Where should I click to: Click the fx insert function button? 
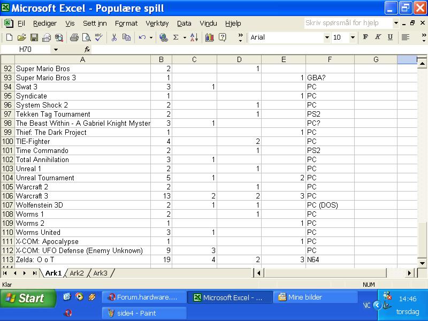click(87, 49)
